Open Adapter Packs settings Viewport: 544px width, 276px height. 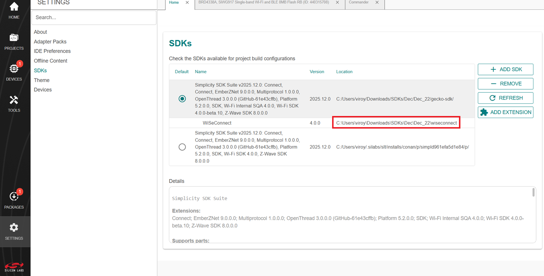point(50,41)
